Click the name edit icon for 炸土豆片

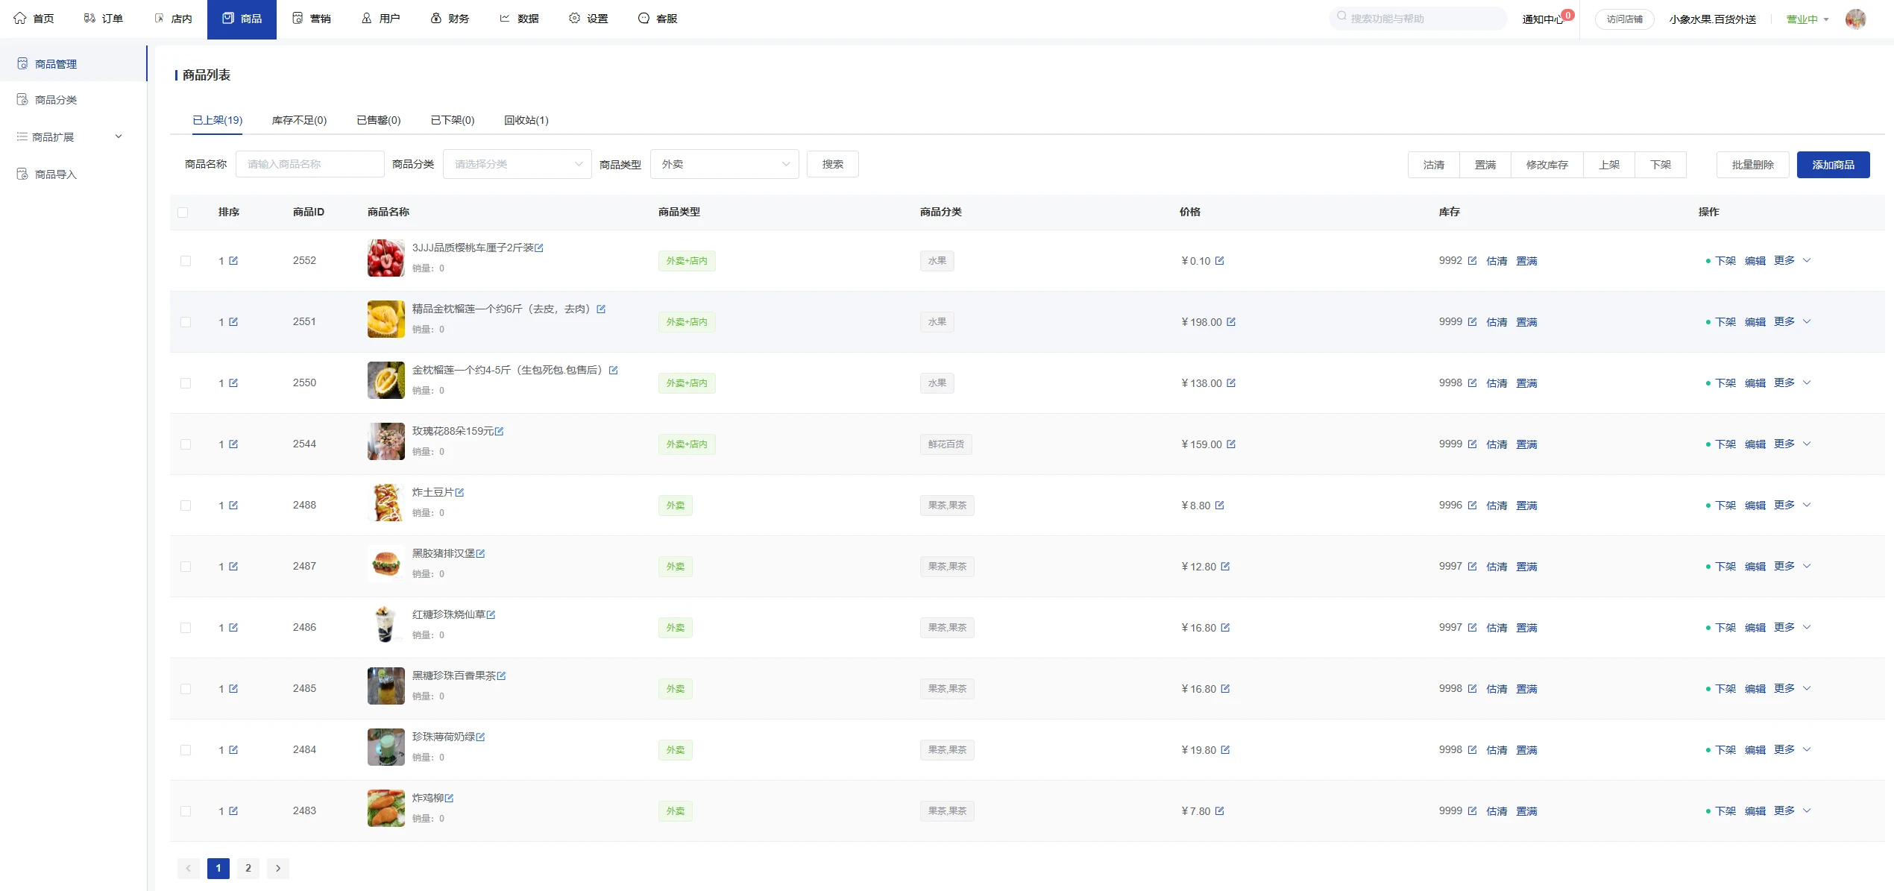(x=459, y=492)
